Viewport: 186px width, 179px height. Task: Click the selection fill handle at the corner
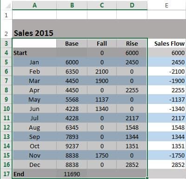click(x=147, y=178)
